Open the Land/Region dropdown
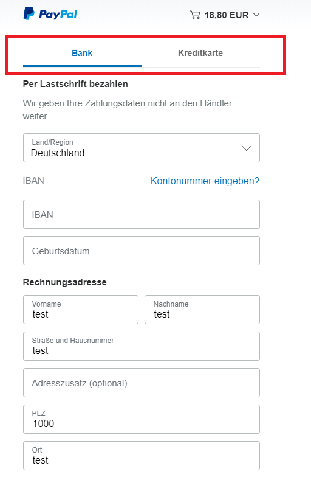The height and width of the screenshot is (483, 311). click(142, 148)
